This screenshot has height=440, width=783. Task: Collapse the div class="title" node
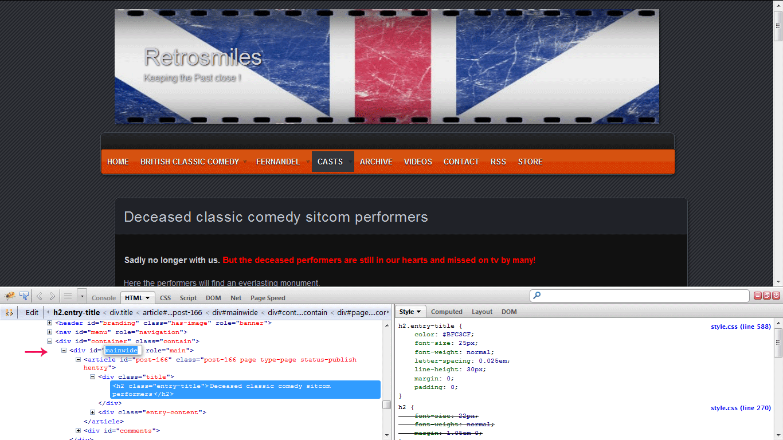coord(93,377)
